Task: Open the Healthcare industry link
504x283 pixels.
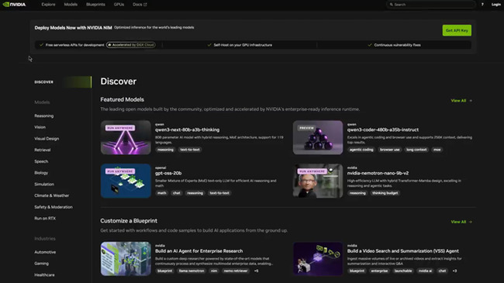Action: click(44, 275)
